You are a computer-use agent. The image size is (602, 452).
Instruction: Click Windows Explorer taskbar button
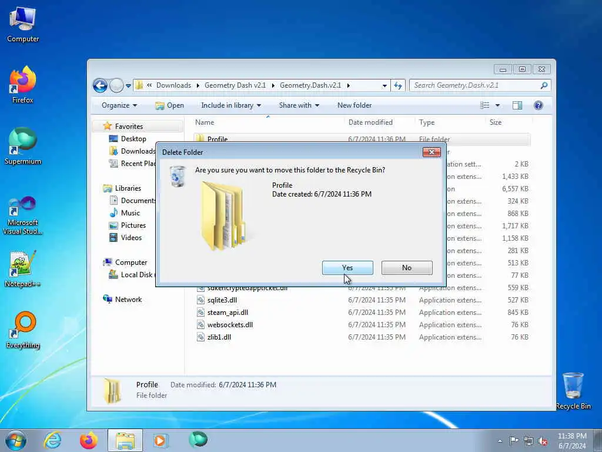125,440
